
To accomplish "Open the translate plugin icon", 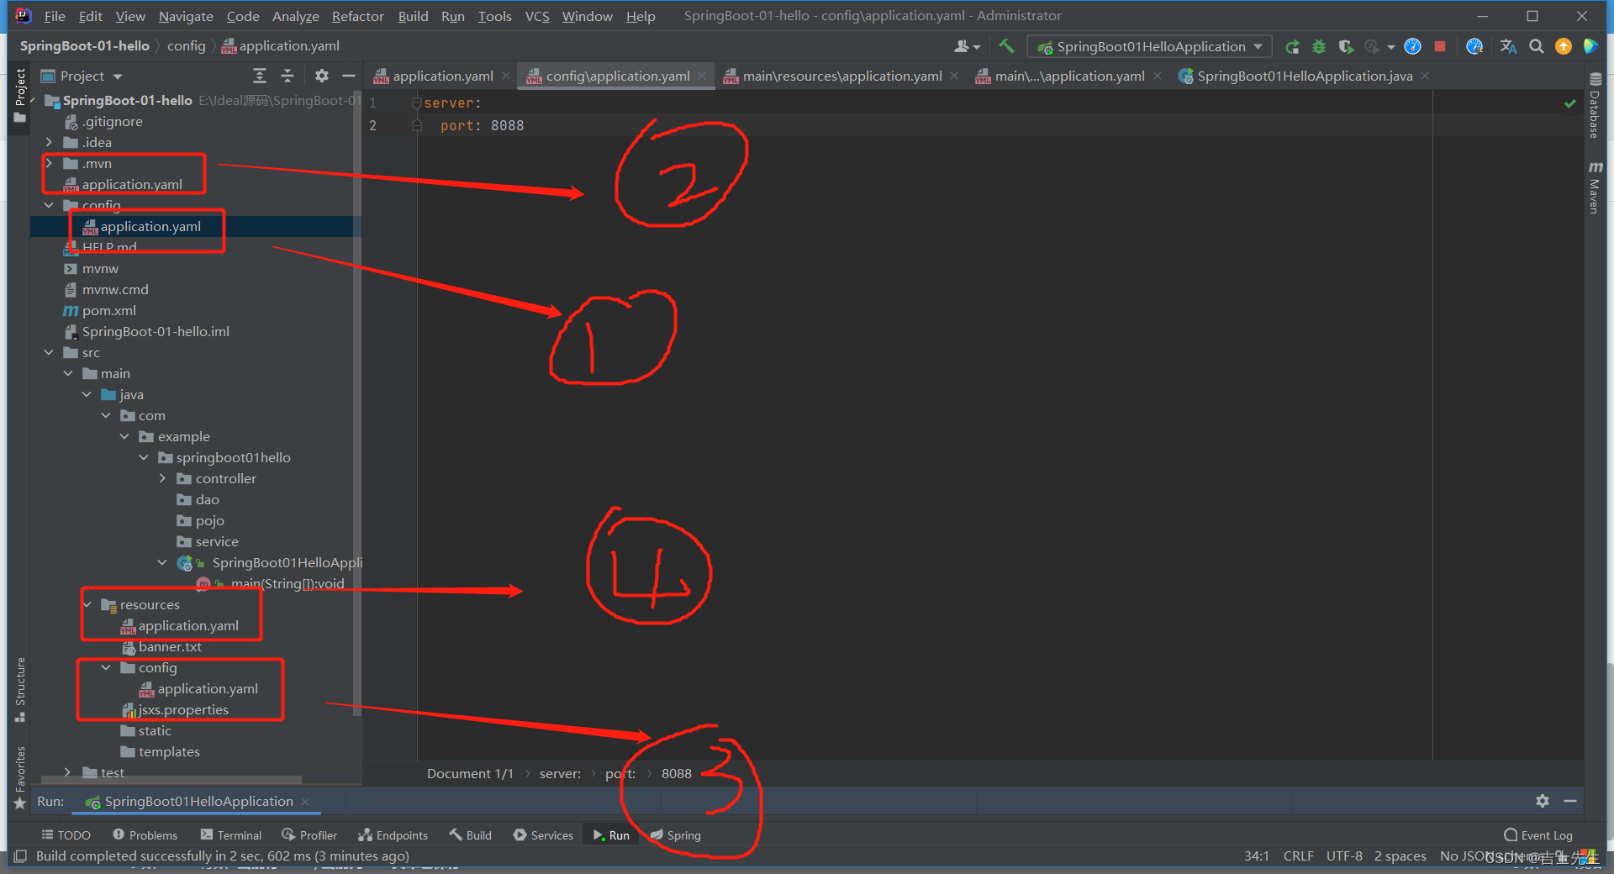I will click(1509, 46).
